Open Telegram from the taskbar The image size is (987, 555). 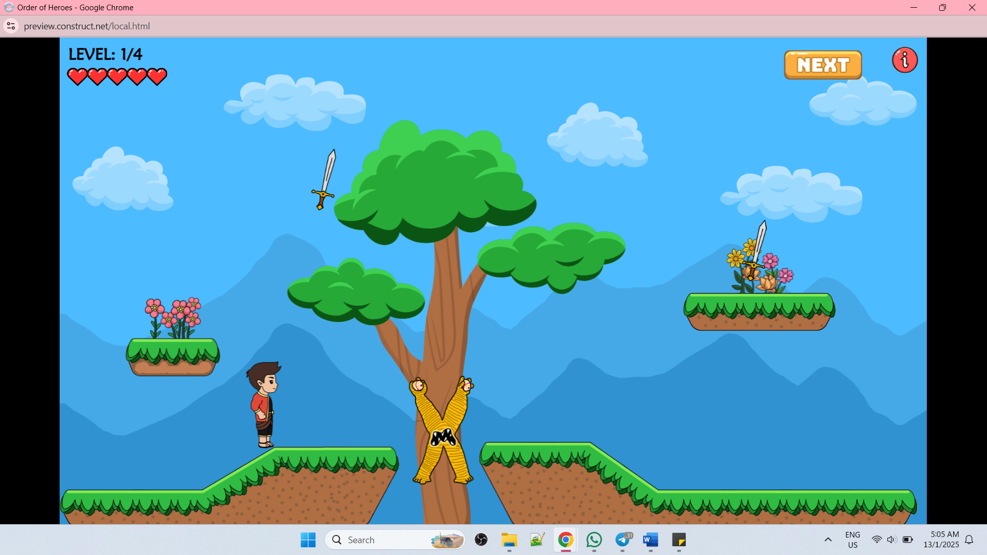click(623, 540)
